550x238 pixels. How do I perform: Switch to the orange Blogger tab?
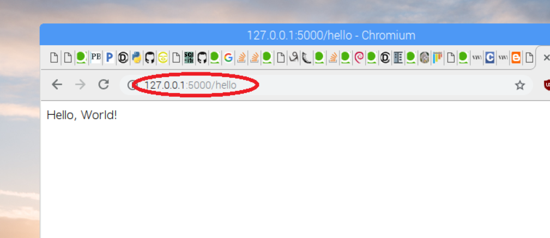tap(516, 57)
